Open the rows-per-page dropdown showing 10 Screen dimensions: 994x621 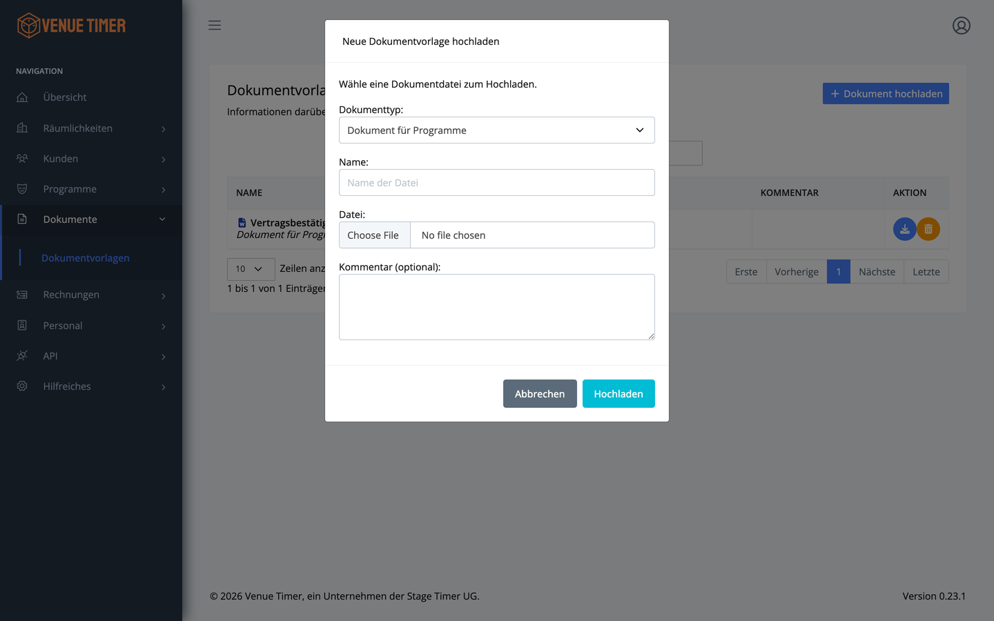251,269
